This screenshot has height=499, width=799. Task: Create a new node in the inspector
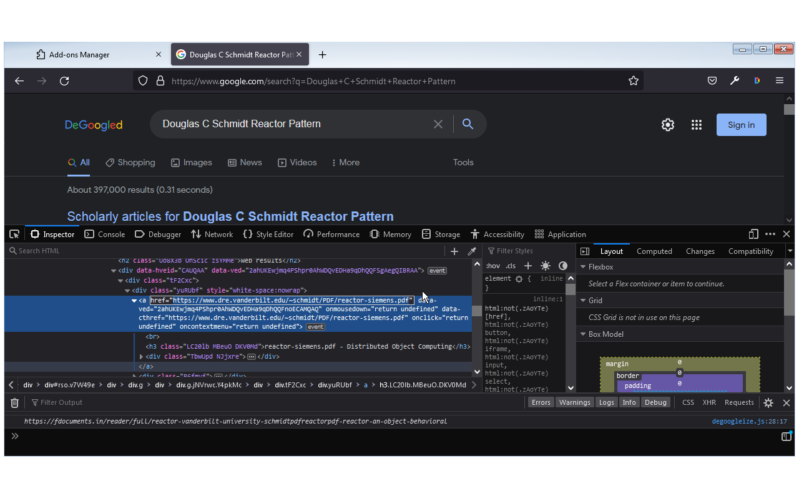(454, 251)
